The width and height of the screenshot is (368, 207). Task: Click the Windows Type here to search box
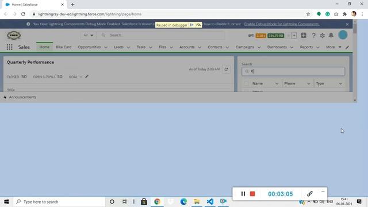60,202
